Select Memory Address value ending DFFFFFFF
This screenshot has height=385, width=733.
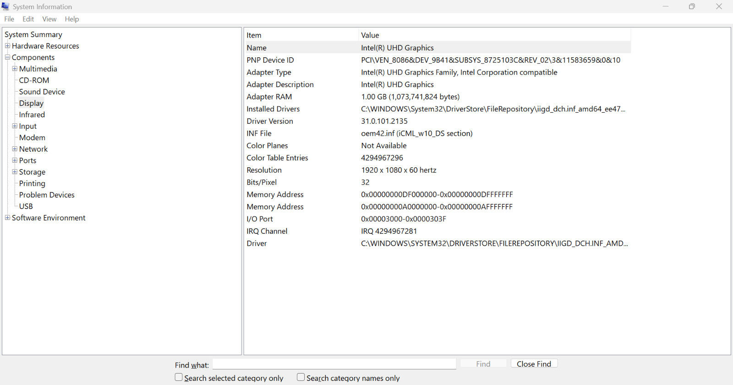pos(437,195)
